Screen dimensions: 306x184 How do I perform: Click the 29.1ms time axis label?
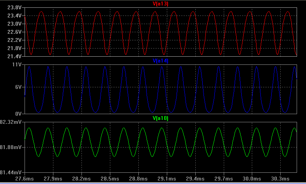pos(167,179)
